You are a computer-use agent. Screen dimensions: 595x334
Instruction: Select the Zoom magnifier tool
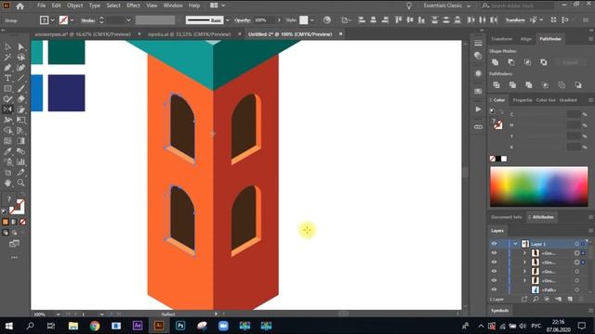(20, 183)
